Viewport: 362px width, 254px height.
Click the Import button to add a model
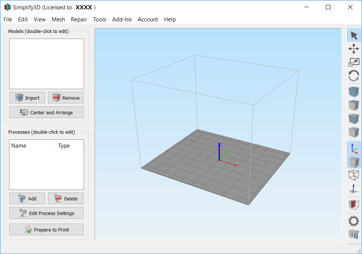(x=27, y=97)
